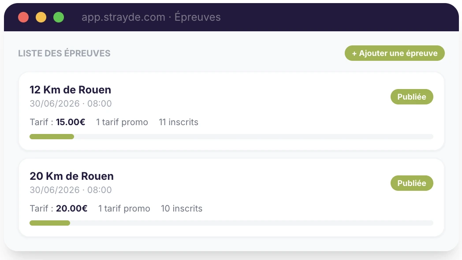
Task: Click the green traffic-light window icon
Action: pos(58,17)
